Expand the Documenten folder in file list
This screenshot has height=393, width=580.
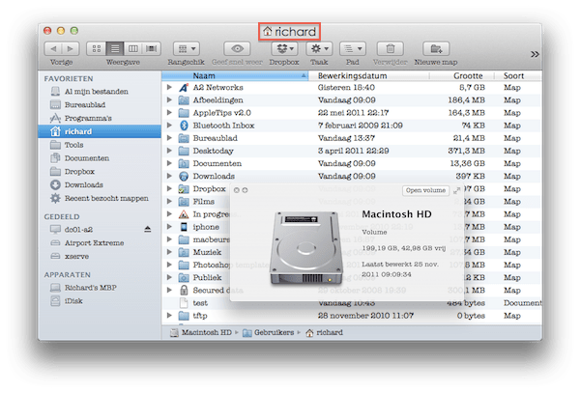[x=169, y=163]
